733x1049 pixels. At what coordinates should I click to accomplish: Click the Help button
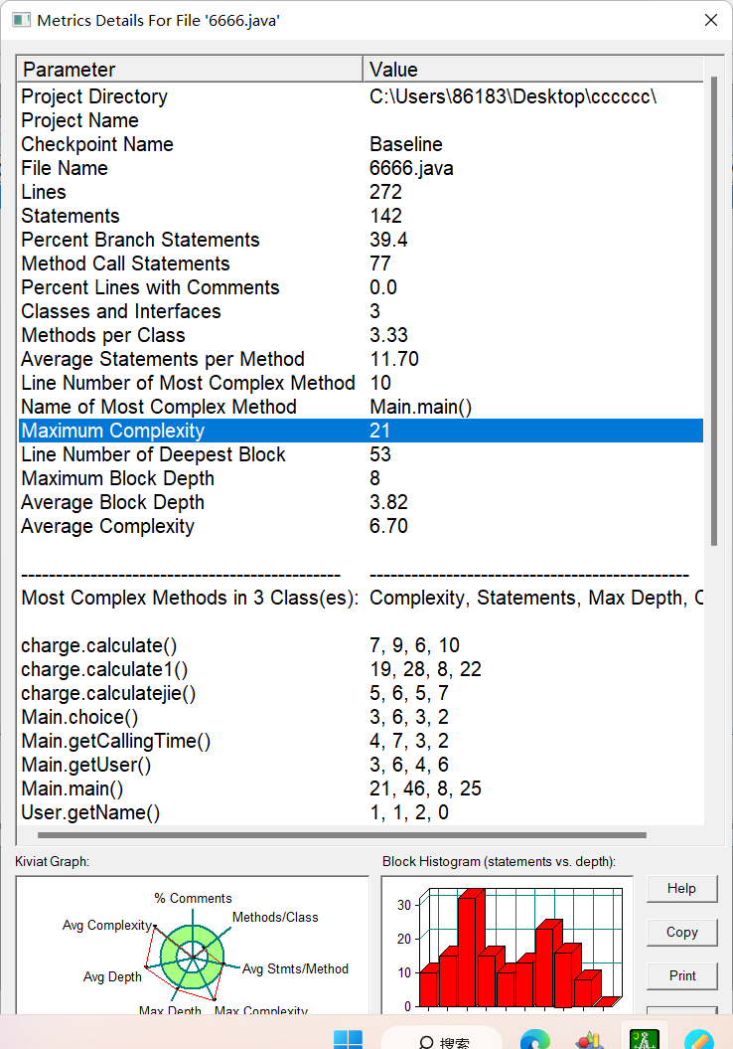[681, 888]
